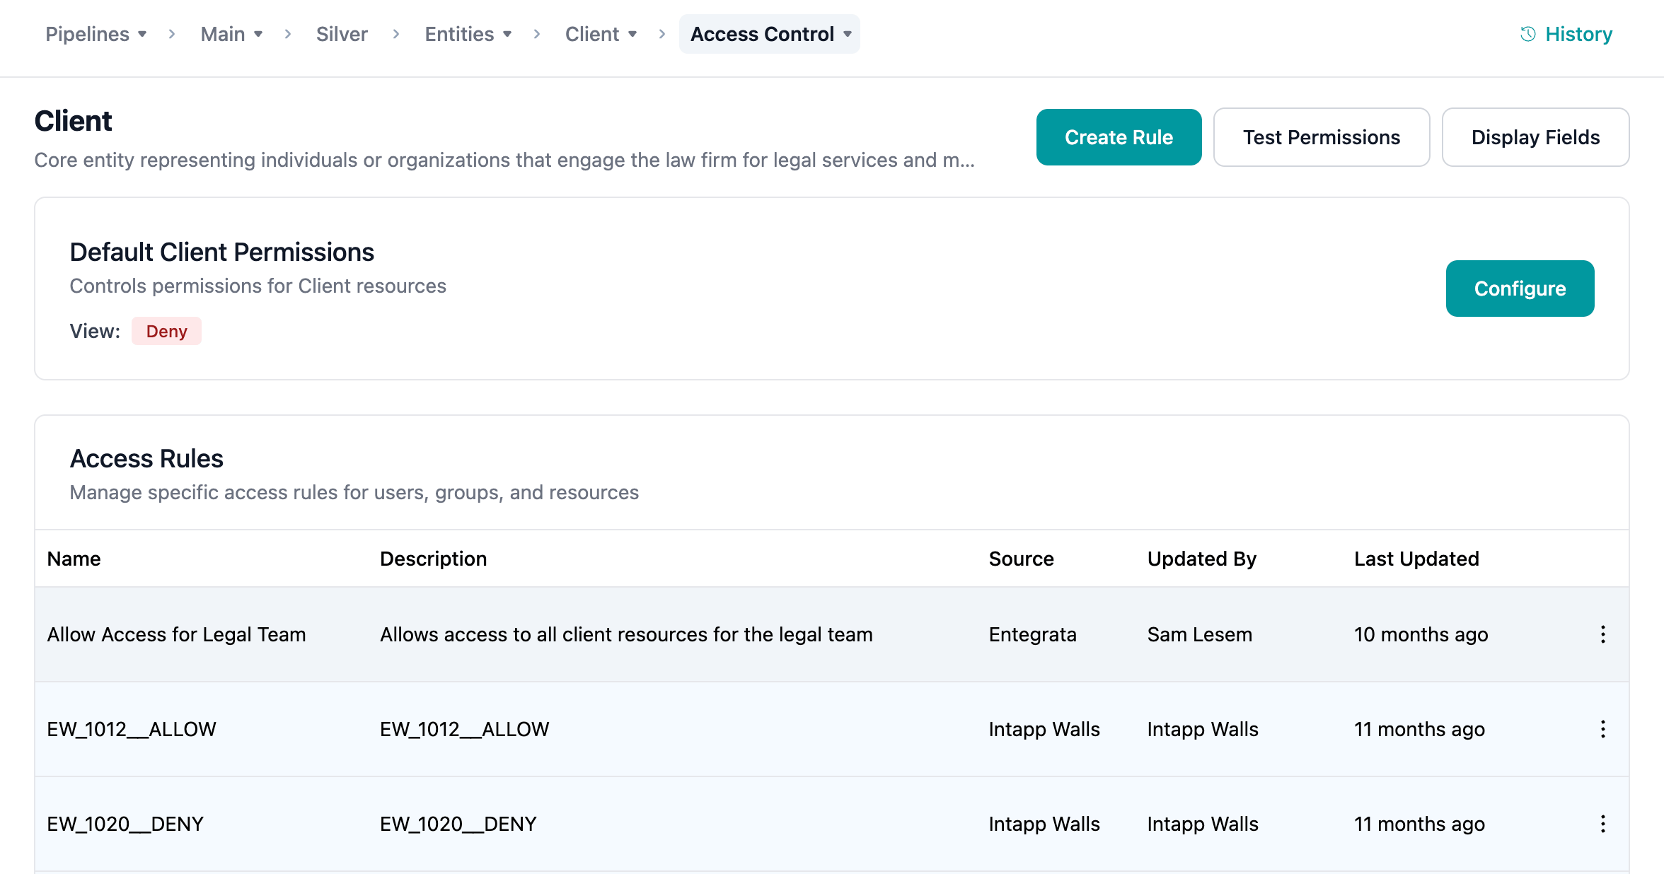
Task: Click the Updated By column header
Action: click(1201, 559)
